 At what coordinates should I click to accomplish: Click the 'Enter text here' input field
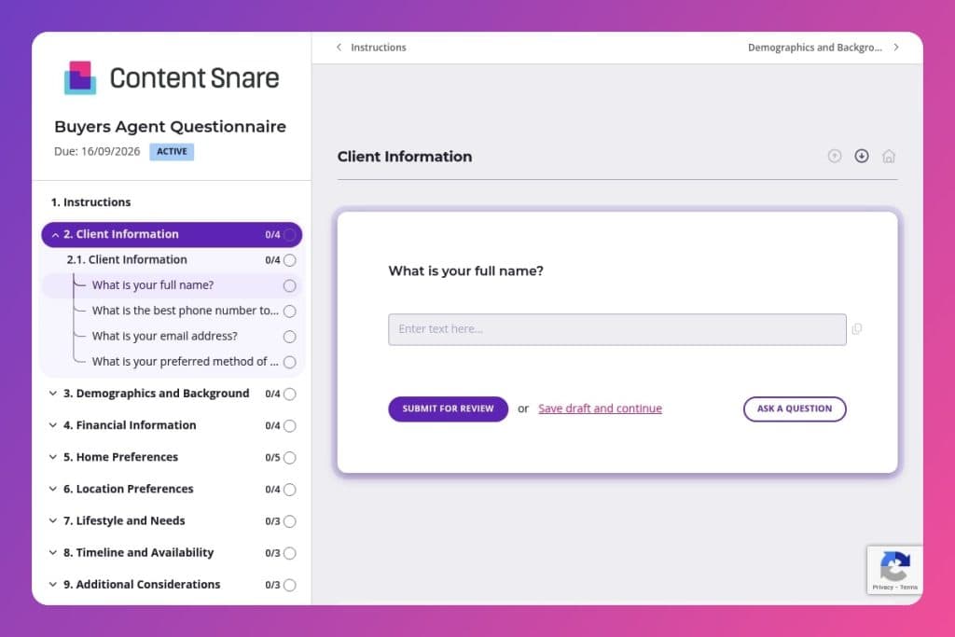[x=616, y=328]
